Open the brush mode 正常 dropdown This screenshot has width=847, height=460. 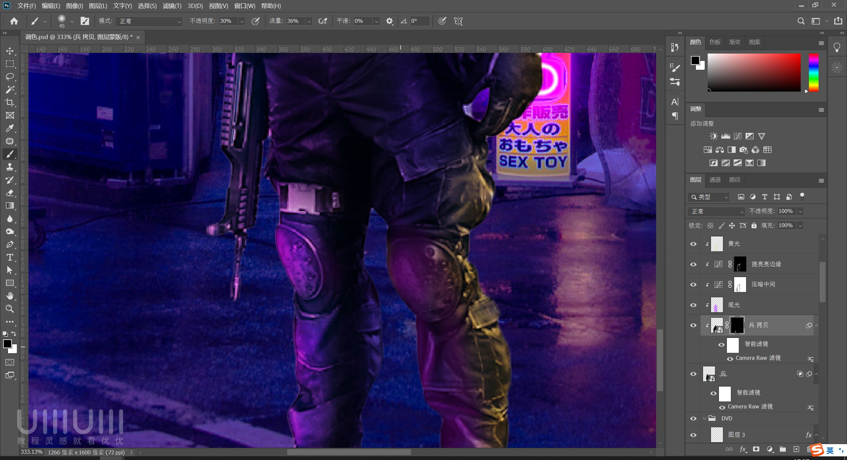pos(149,21)
